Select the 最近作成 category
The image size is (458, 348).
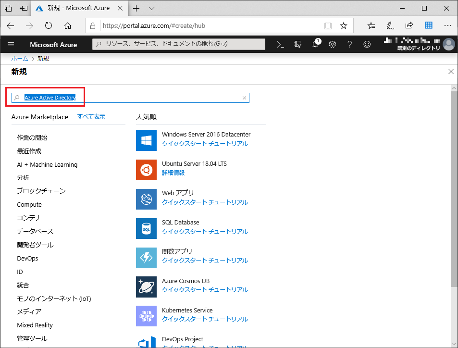[x=29, y=151]
